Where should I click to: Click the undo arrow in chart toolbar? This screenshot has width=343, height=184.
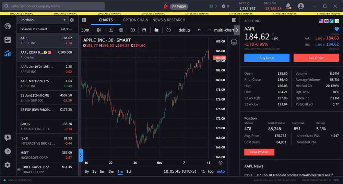pyautogui.click(x=199, y=30)
